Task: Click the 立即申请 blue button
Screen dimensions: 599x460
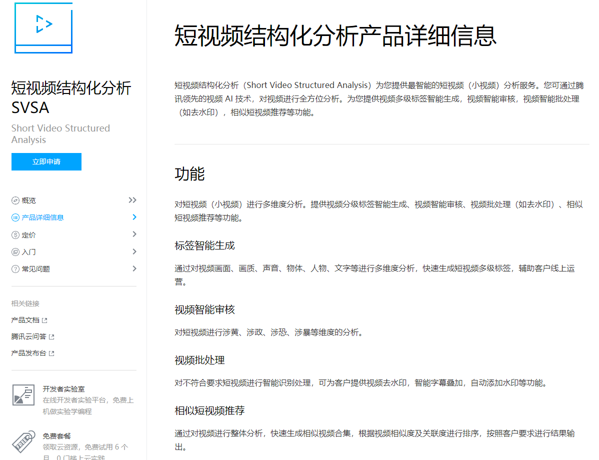Action: [x=46, y=161]
